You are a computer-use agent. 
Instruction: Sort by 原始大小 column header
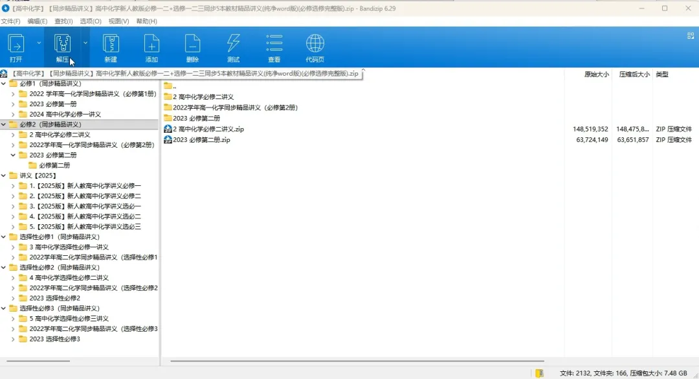tap(597, 74)
